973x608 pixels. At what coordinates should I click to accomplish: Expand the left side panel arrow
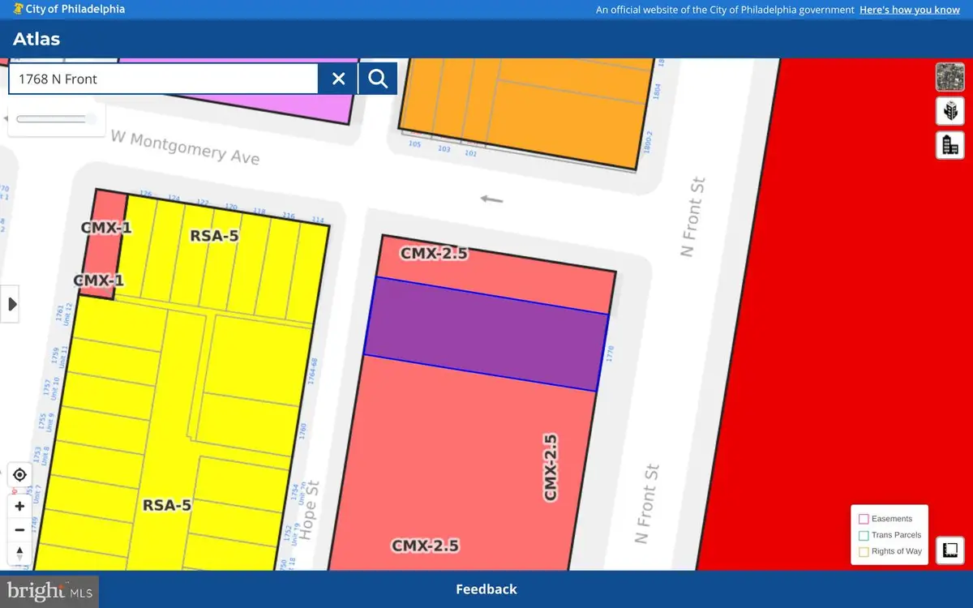(11, 305)
